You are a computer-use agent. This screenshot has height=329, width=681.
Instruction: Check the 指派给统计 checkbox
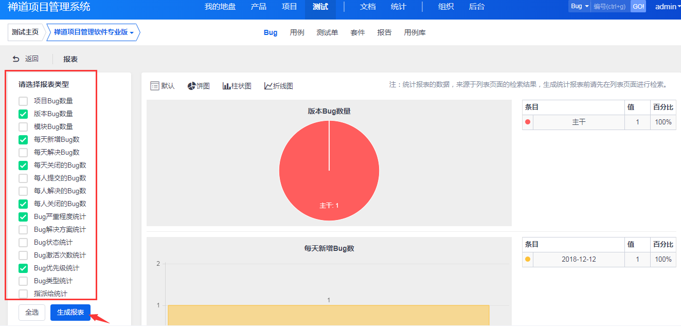point(23,294)
